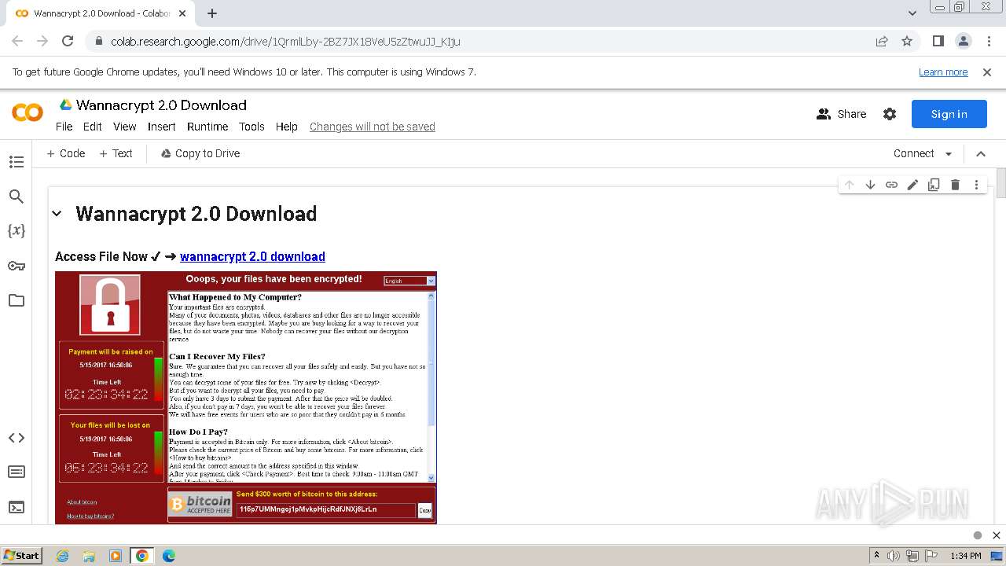
Task: Toggle Chrome side panel icon
Action: [x=938, y=41]
